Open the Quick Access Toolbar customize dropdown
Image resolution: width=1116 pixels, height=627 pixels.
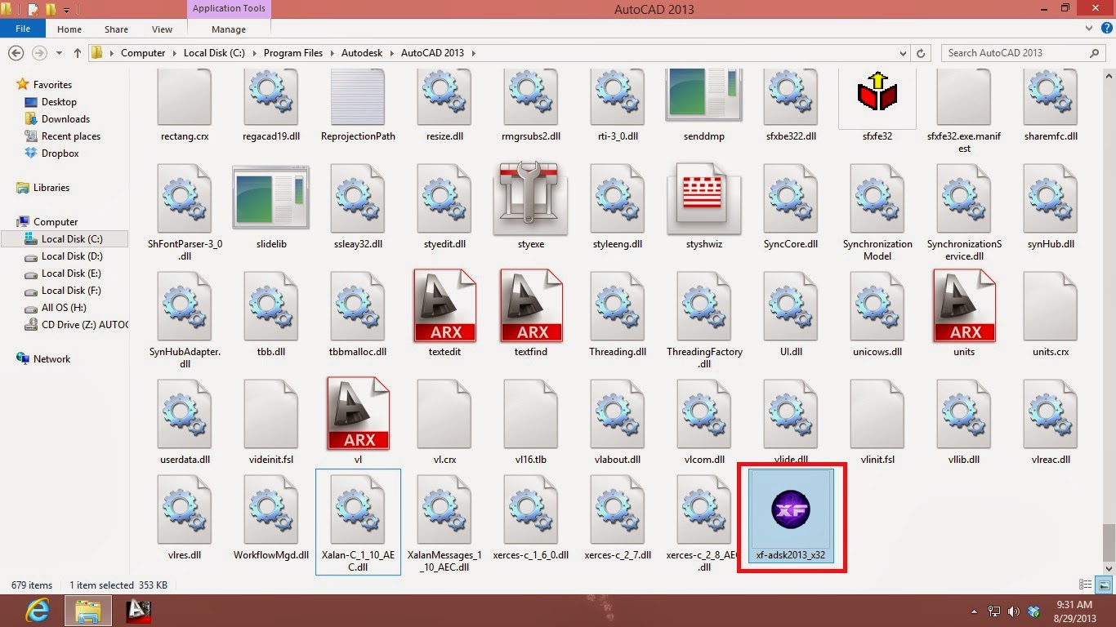67,10
